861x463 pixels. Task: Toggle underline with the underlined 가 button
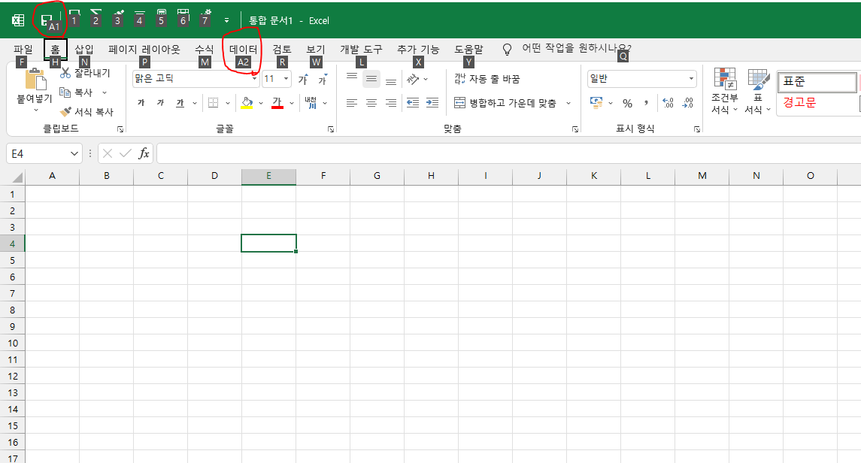point(180,102)
